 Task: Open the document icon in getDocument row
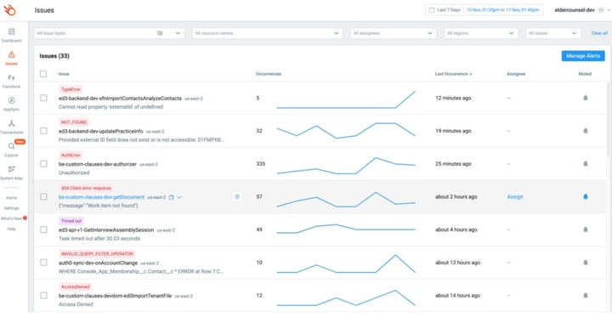tap(236, 197)
